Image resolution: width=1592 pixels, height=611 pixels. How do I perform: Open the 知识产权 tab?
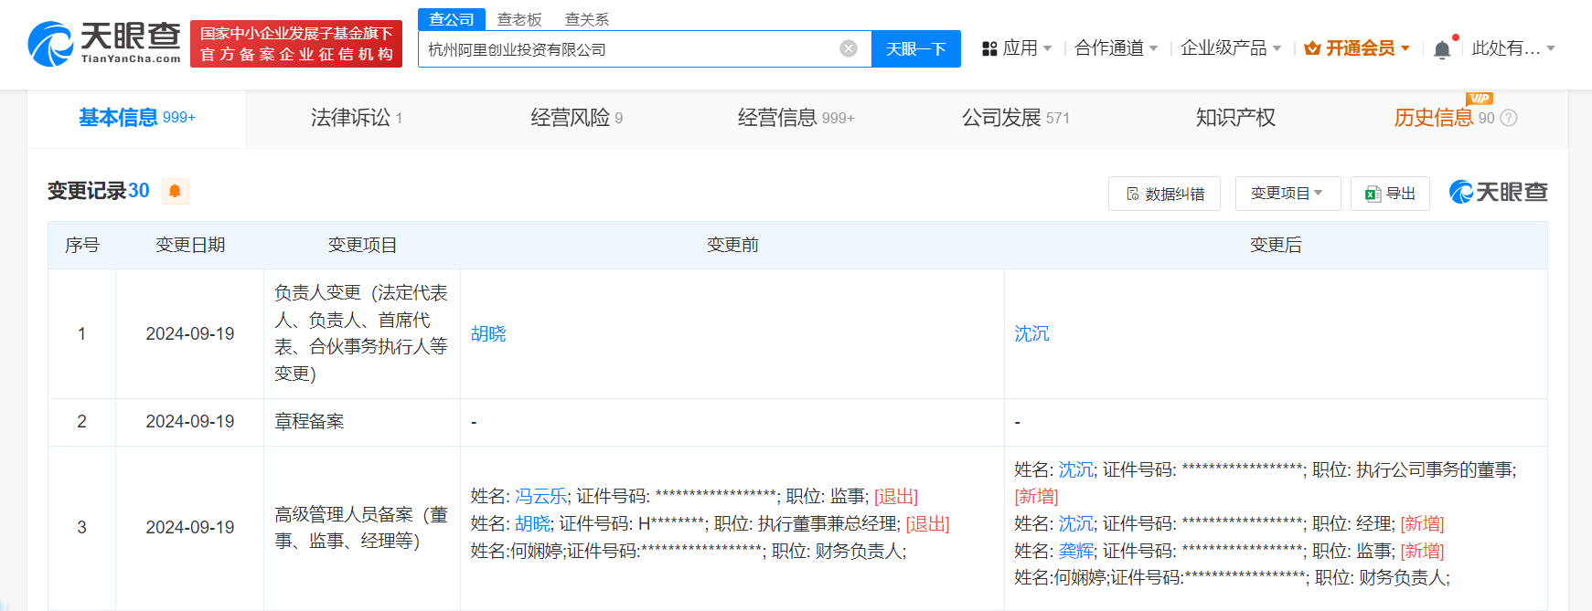[1235, 118]
